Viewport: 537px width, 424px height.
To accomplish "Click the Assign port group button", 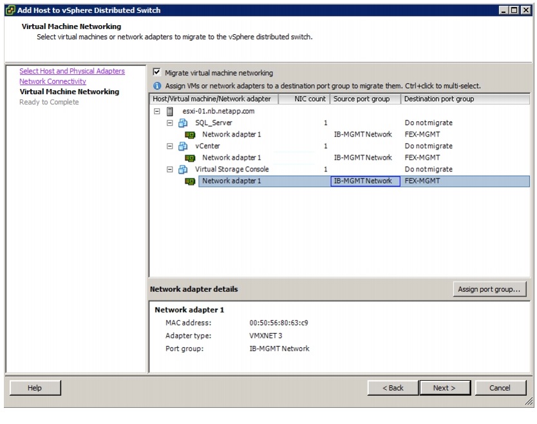I will point(489,289).
